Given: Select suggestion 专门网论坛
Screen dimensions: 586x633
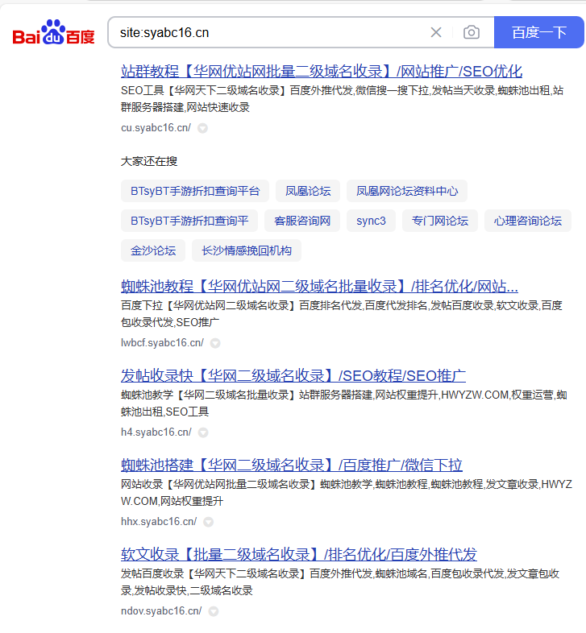Looking at the screenshot, I should (x=440, y=221).
